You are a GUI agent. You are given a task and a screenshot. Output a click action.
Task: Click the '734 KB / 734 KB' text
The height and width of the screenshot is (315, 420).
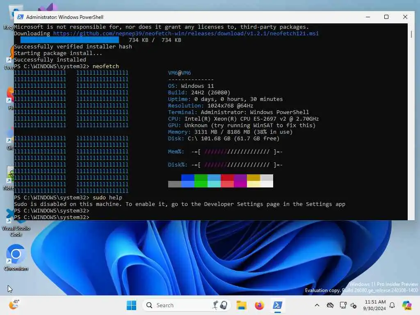click(x=155, y=40)
